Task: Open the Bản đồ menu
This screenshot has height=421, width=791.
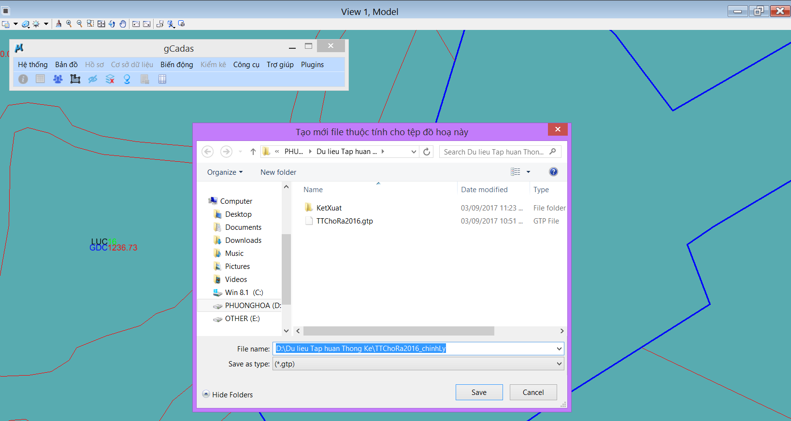Action: [x=66, y=65]
